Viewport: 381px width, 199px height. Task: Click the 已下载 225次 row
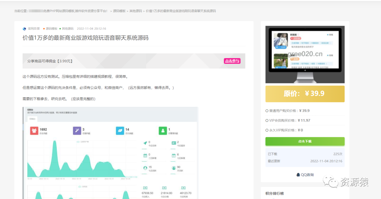tap(305, 154)
